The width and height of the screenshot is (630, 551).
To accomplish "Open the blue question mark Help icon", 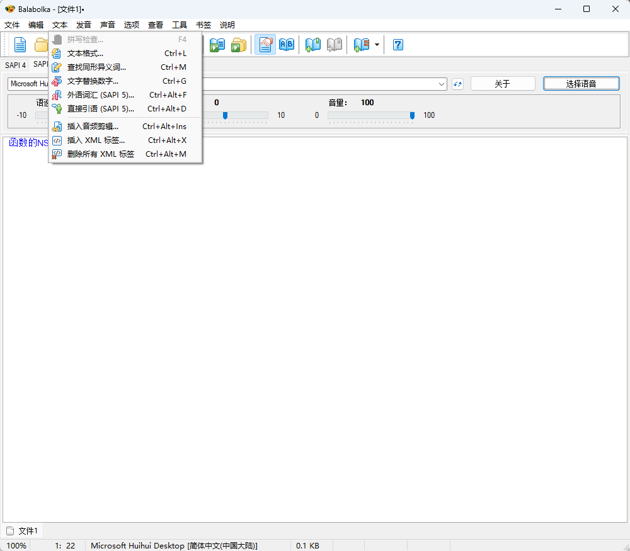I will coord(398,45).
